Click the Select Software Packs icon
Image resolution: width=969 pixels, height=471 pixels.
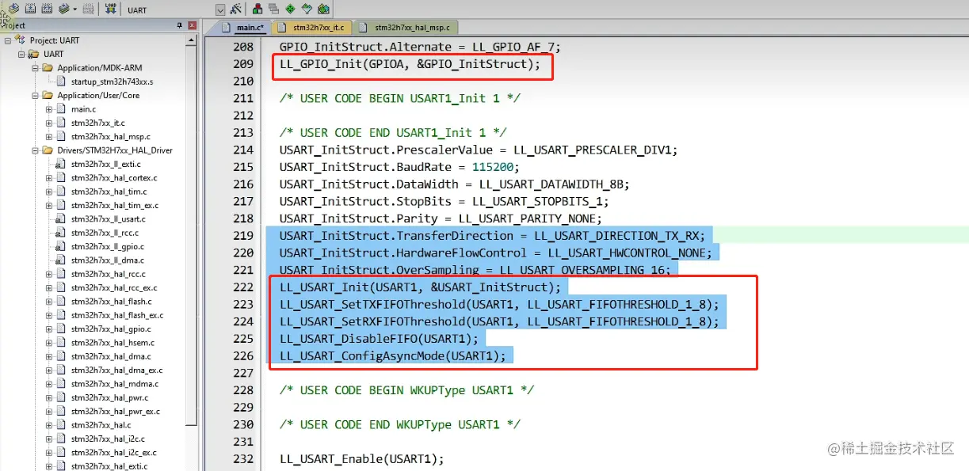307,9
